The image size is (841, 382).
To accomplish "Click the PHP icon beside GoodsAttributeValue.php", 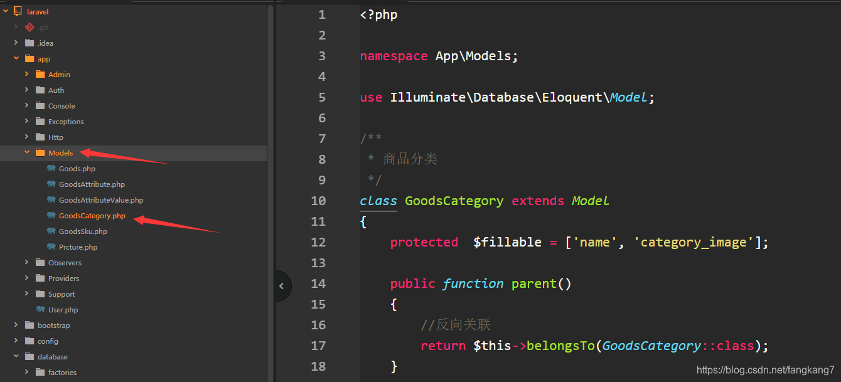I will point(51,200).
